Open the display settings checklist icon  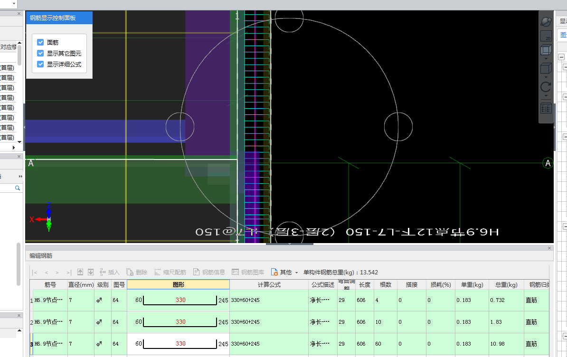click(x=546, y=108)
